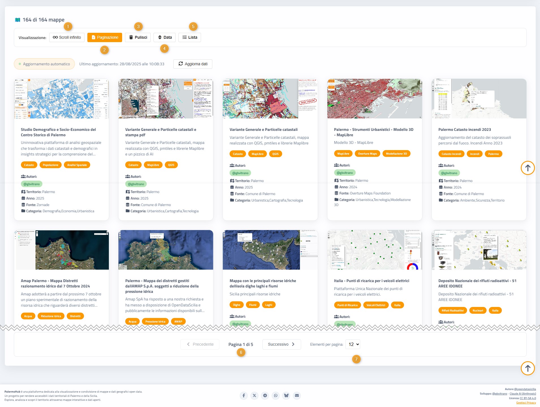The width and height of the screenshot is (540, 407).
Task: Toggle the Lista view layout
Action: click(190, 37)
